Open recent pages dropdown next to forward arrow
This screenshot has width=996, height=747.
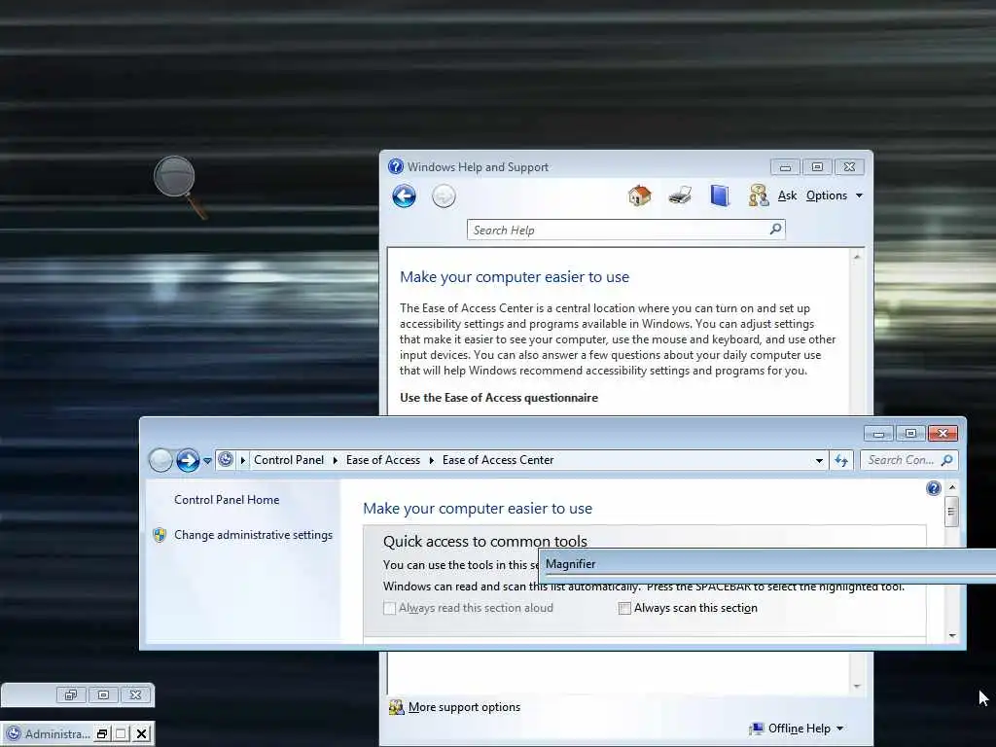click(x=207, y=461)
